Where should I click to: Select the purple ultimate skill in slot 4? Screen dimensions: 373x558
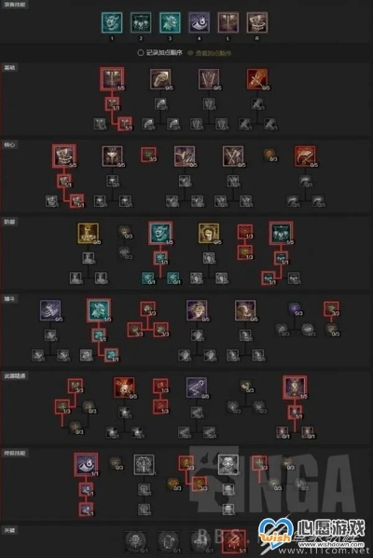pos(199,22)
